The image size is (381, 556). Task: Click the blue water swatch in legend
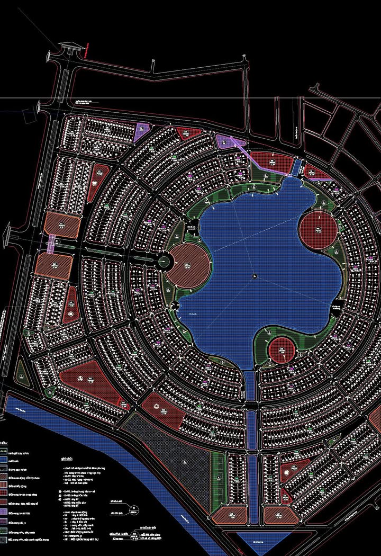(x=3, y=460)
